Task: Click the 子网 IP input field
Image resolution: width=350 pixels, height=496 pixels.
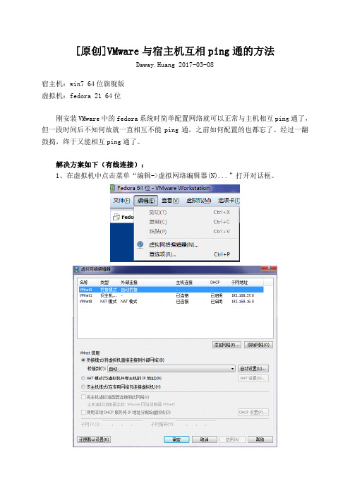Action: [x=121, y=425]
